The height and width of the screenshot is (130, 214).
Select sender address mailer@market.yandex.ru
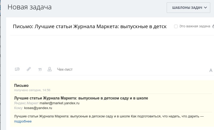[59, 103]
